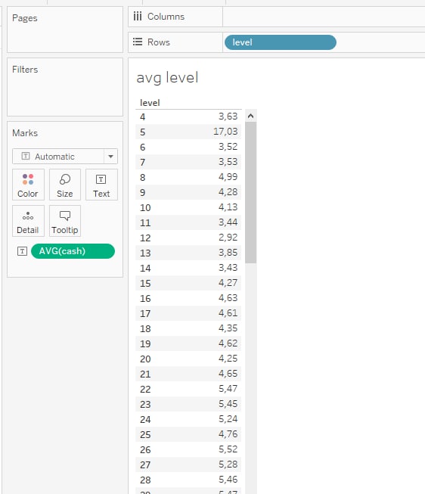Select the row header for level 11

click(x=145, y=222)
